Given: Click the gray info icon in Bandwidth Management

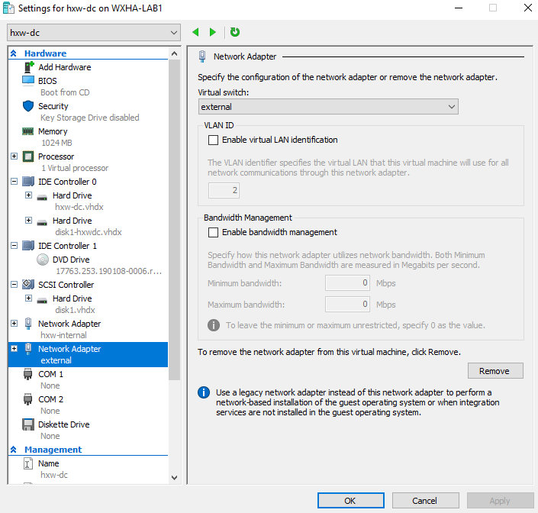Looking at the screenshot, I should (x=214, y=325).
